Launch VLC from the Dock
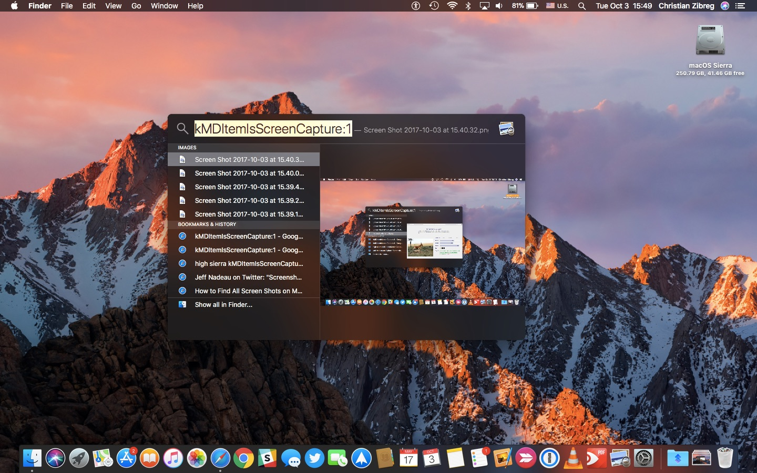 [x=573, y=458]
